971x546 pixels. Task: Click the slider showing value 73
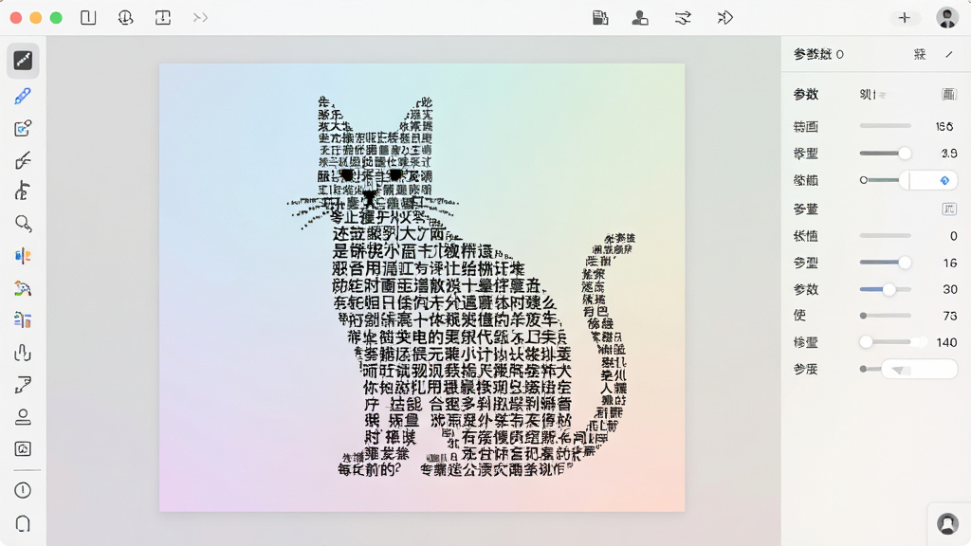885,316
